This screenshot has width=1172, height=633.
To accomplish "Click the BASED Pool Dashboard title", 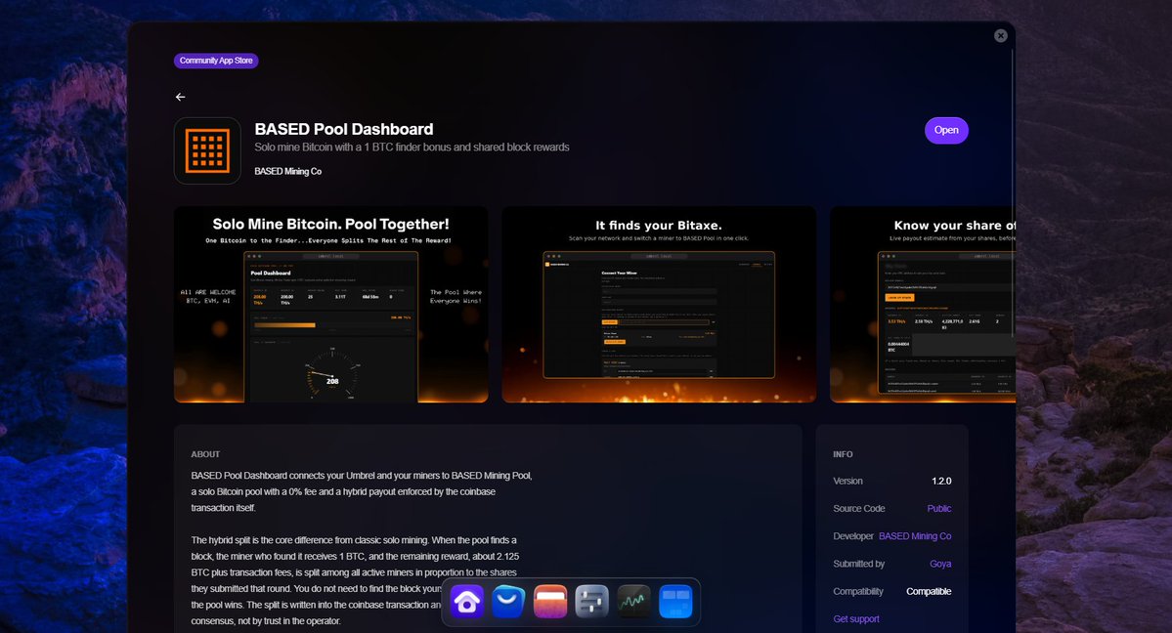I will pos(344,129).
